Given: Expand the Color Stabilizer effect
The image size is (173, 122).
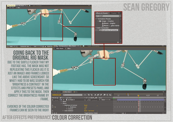Looking at the screenshot, I should 63,111.
